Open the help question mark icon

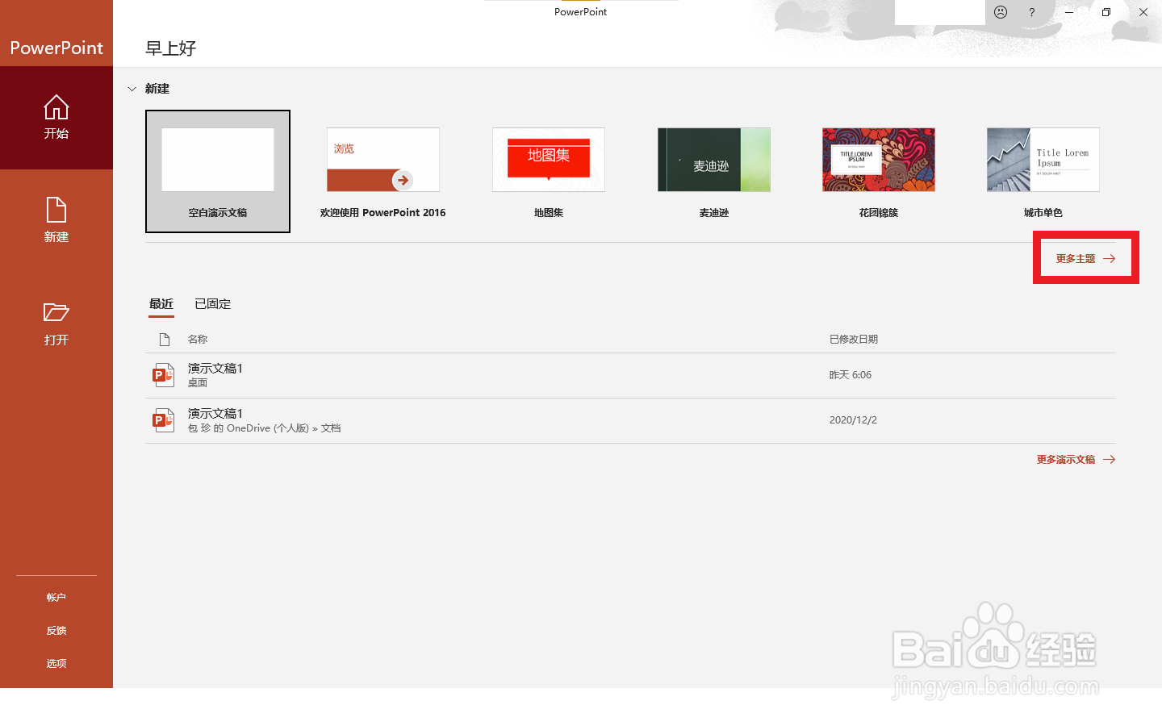pos(1031,12)
